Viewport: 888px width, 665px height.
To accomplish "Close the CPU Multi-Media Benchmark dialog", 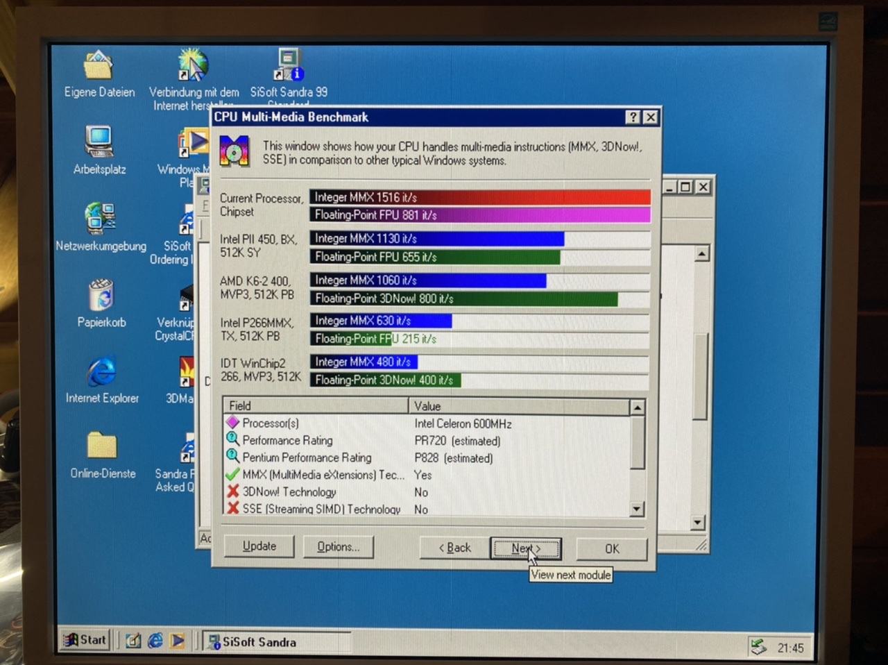I will (650, 117).
